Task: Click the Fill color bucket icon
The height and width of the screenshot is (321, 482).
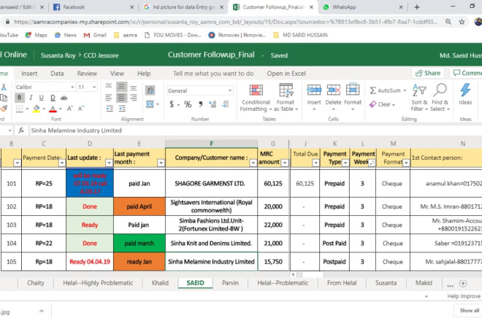Action: click(x=37, y=109)
